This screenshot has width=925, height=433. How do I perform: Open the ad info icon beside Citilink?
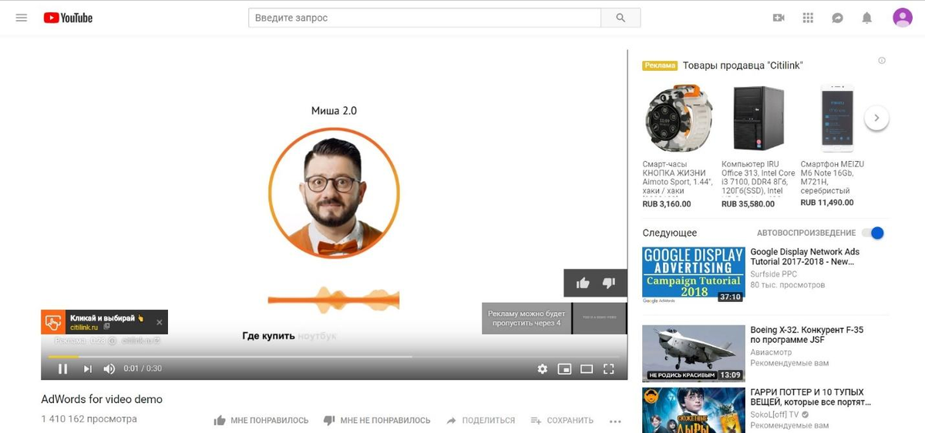point(882,61)
